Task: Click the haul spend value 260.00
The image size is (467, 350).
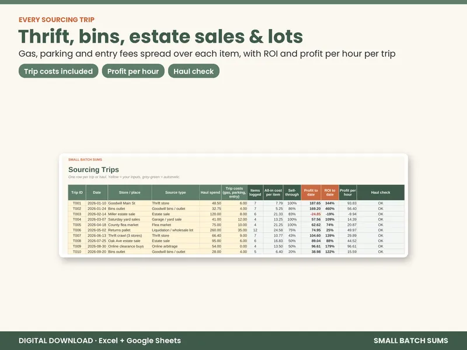Action: [x=210, y=230]
